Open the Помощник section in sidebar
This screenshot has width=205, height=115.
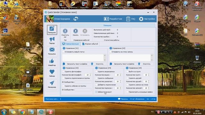[52, 30]
